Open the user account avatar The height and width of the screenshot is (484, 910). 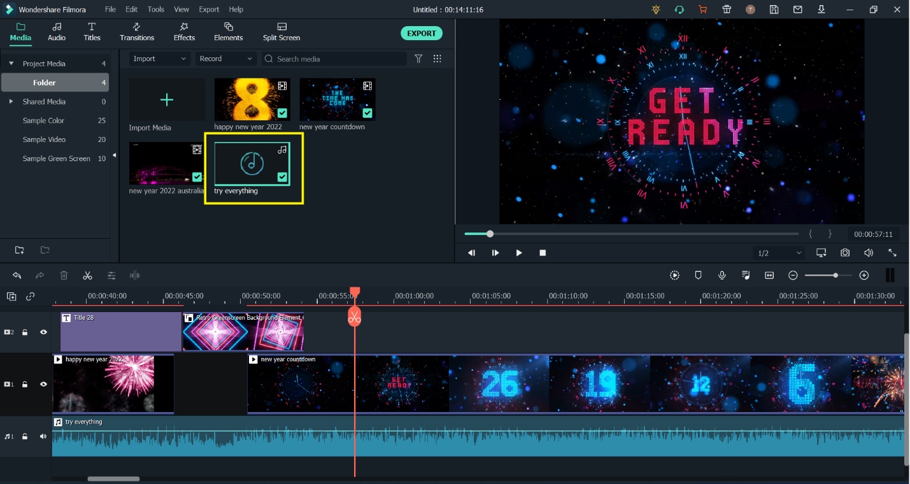tap(751, 10)
